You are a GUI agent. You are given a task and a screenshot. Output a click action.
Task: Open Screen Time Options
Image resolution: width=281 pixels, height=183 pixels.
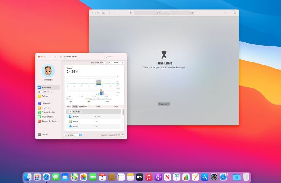coord(45,134)
